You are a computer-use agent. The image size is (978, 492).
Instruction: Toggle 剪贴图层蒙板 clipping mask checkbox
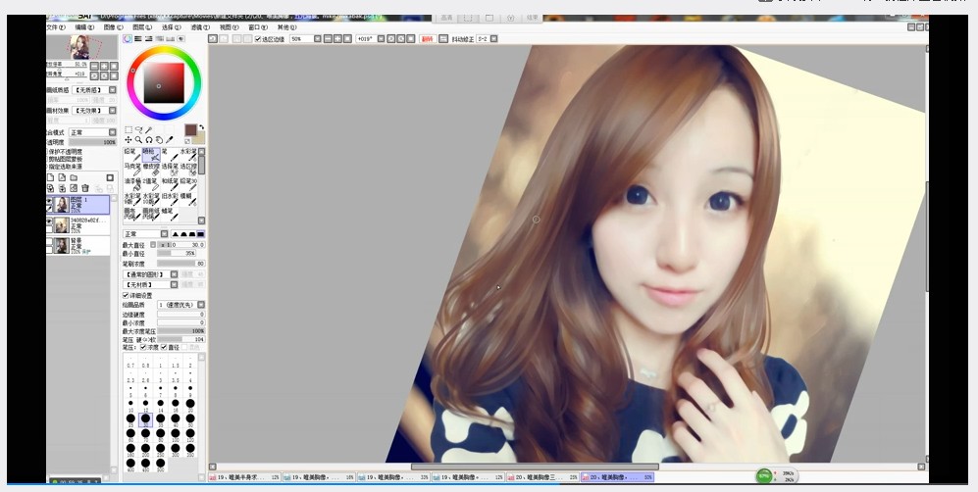point(49,160)
